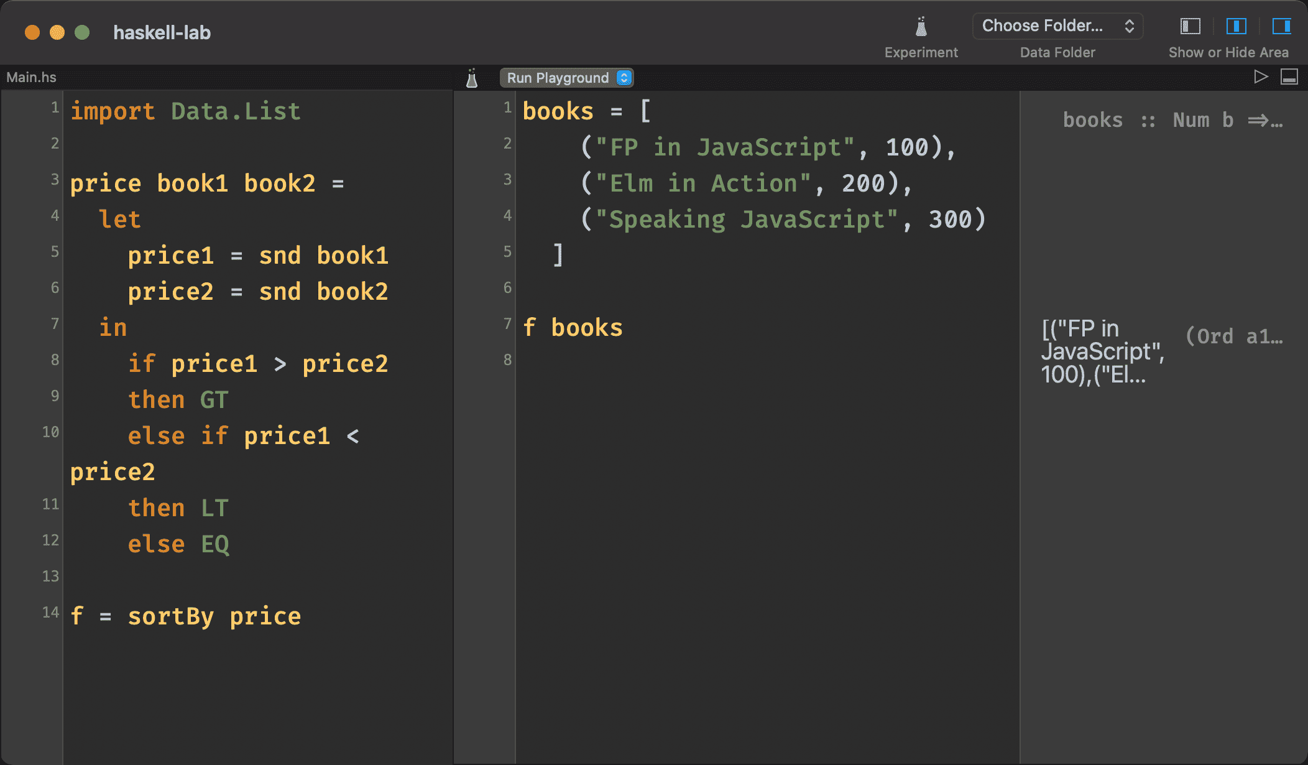Click the Data Folder label
The height and width of the screenshot is (765, 1308).
click(x=1057, y=52)
